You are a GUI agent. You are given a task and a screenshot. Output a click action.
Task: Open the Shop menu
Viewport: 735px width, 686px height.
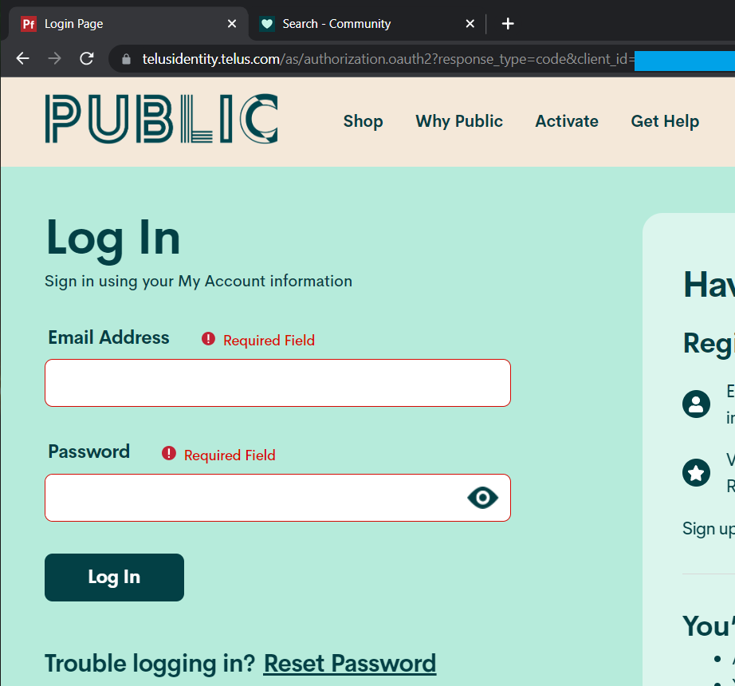pyautogui.click(x=363, y=121)
